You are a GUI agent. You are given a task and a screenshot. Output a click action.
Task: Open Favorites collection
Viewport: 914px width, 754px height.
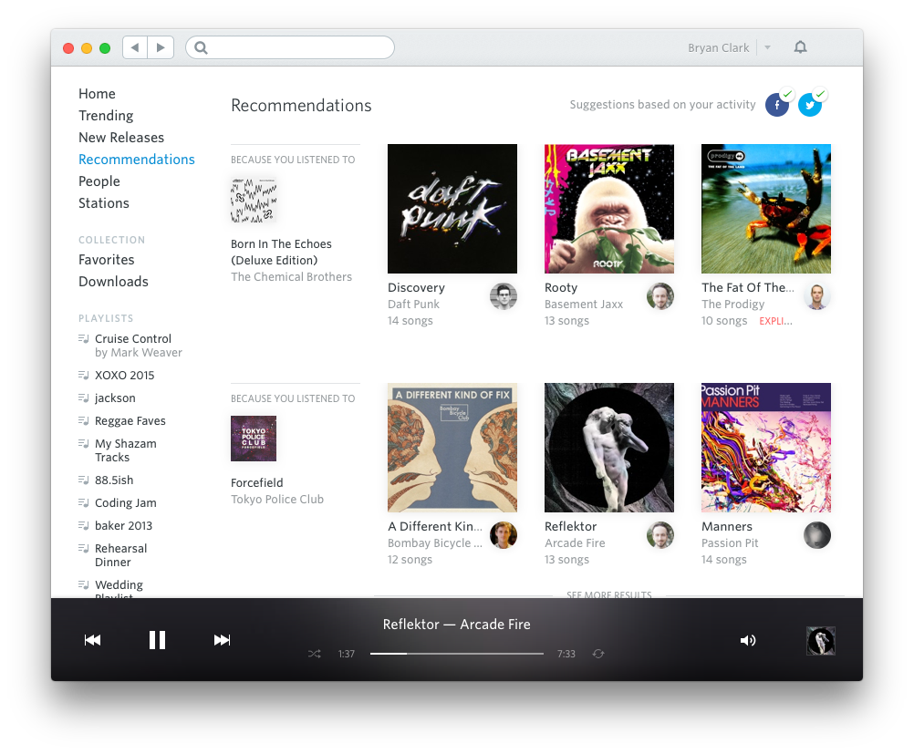pos(106,259)
